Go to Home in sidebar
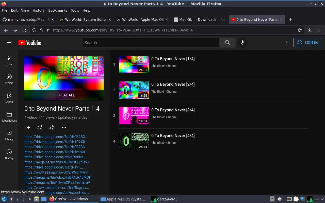Image resolution: width=325 pixels, height=203 pixels. (x=9, y=61)
